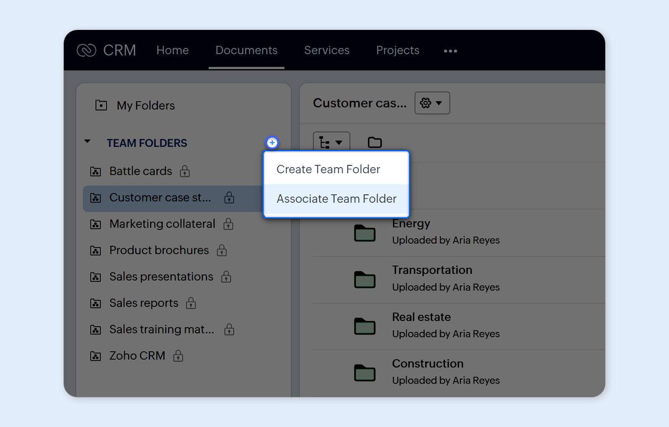The image size is (669, 427).
Task: Go to the Projects tab
Action: tap(397, 50)
